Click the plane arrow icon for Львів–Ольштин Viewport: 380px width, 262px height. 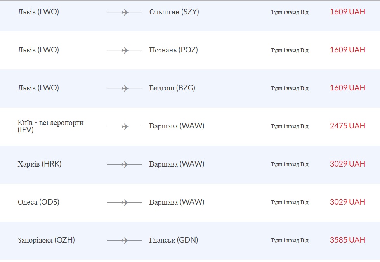coord(124,12)
